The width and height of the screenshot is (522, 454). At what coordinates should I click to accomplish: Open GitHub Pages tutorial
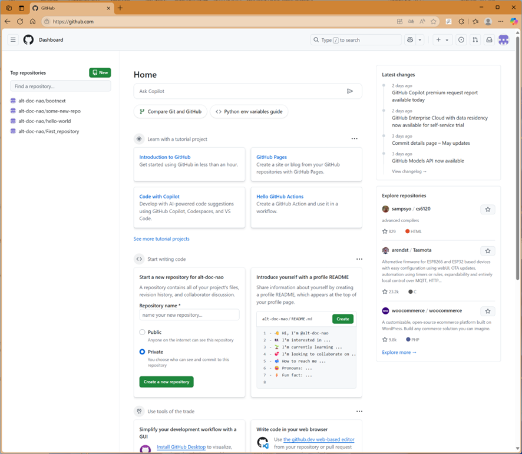pos(272,157)
